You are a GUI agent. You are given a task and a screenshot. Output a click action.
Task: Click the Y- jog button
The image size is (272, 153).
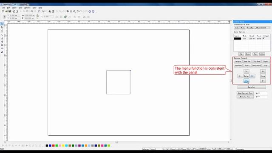click(x=246, y=81)
